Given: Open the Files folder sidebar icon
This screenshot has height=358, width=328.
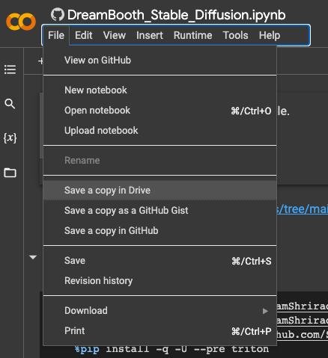Looking at the screenshot, I should click(10, 173).
